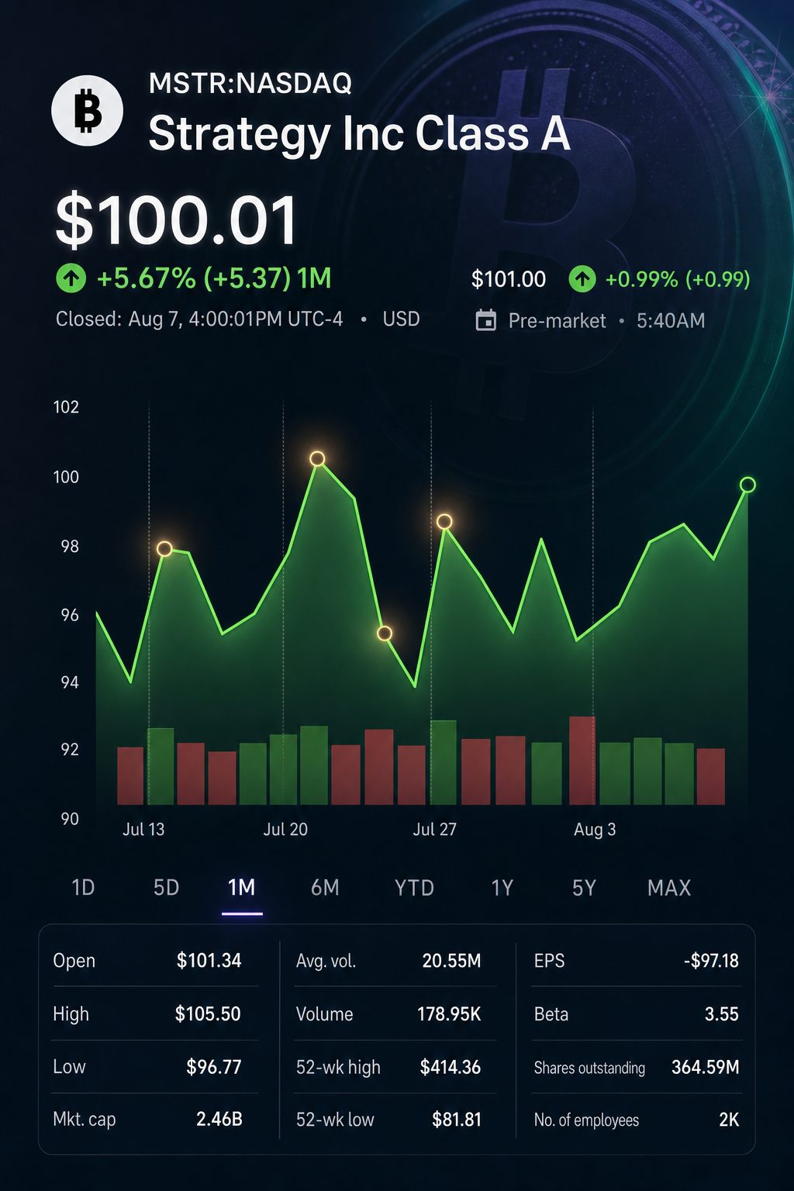
Task: Click the 90 y-axis label
Action: pyautogui.click(x=70, y=819)
